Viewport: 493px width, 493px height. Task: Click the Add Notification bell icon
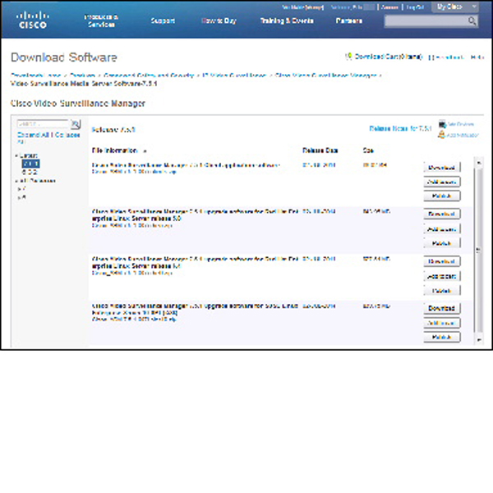[x=442, y=135]
